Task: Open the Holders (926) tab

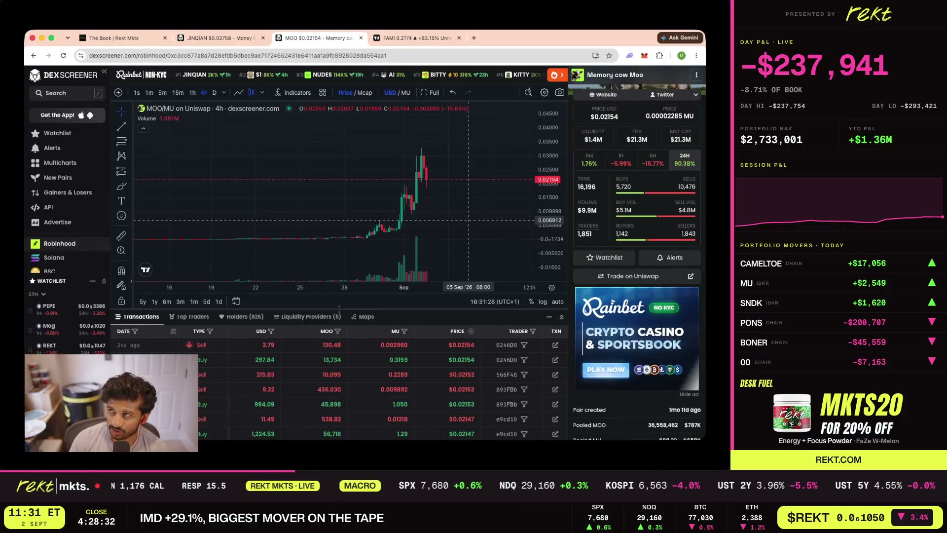Action: coord(241,317)
